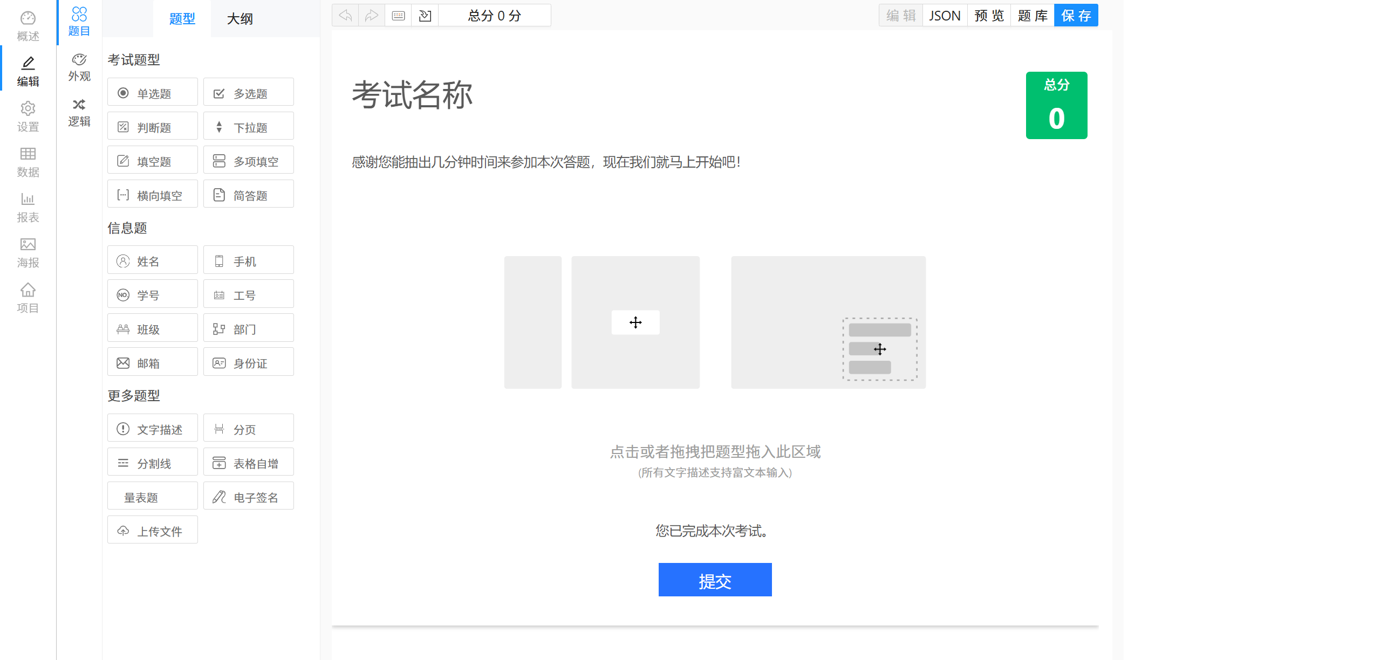Click the redo arrow icon
The width and height of the screenshot is (1374, 660).
(372, 16)
